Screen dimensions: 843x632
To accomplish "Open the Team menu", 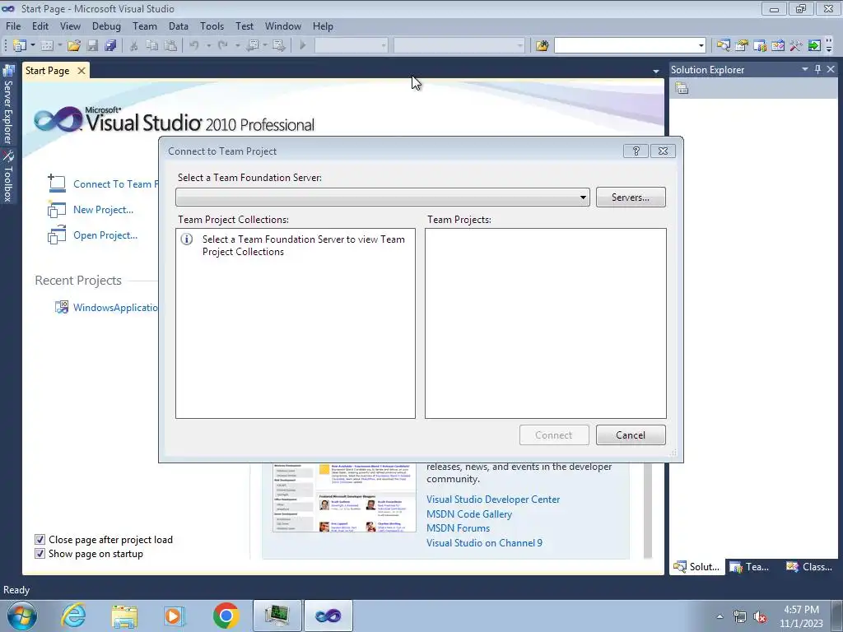I will point(145,26).
